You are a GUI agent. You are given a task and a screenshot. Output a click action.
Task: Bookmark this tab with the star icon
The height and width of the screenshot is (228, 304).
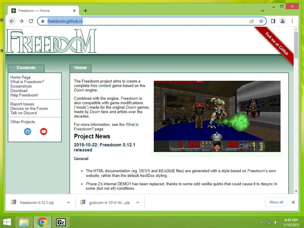point(261,21)
